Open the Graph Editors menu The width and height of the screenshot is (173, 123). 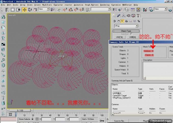click(92, 5)
